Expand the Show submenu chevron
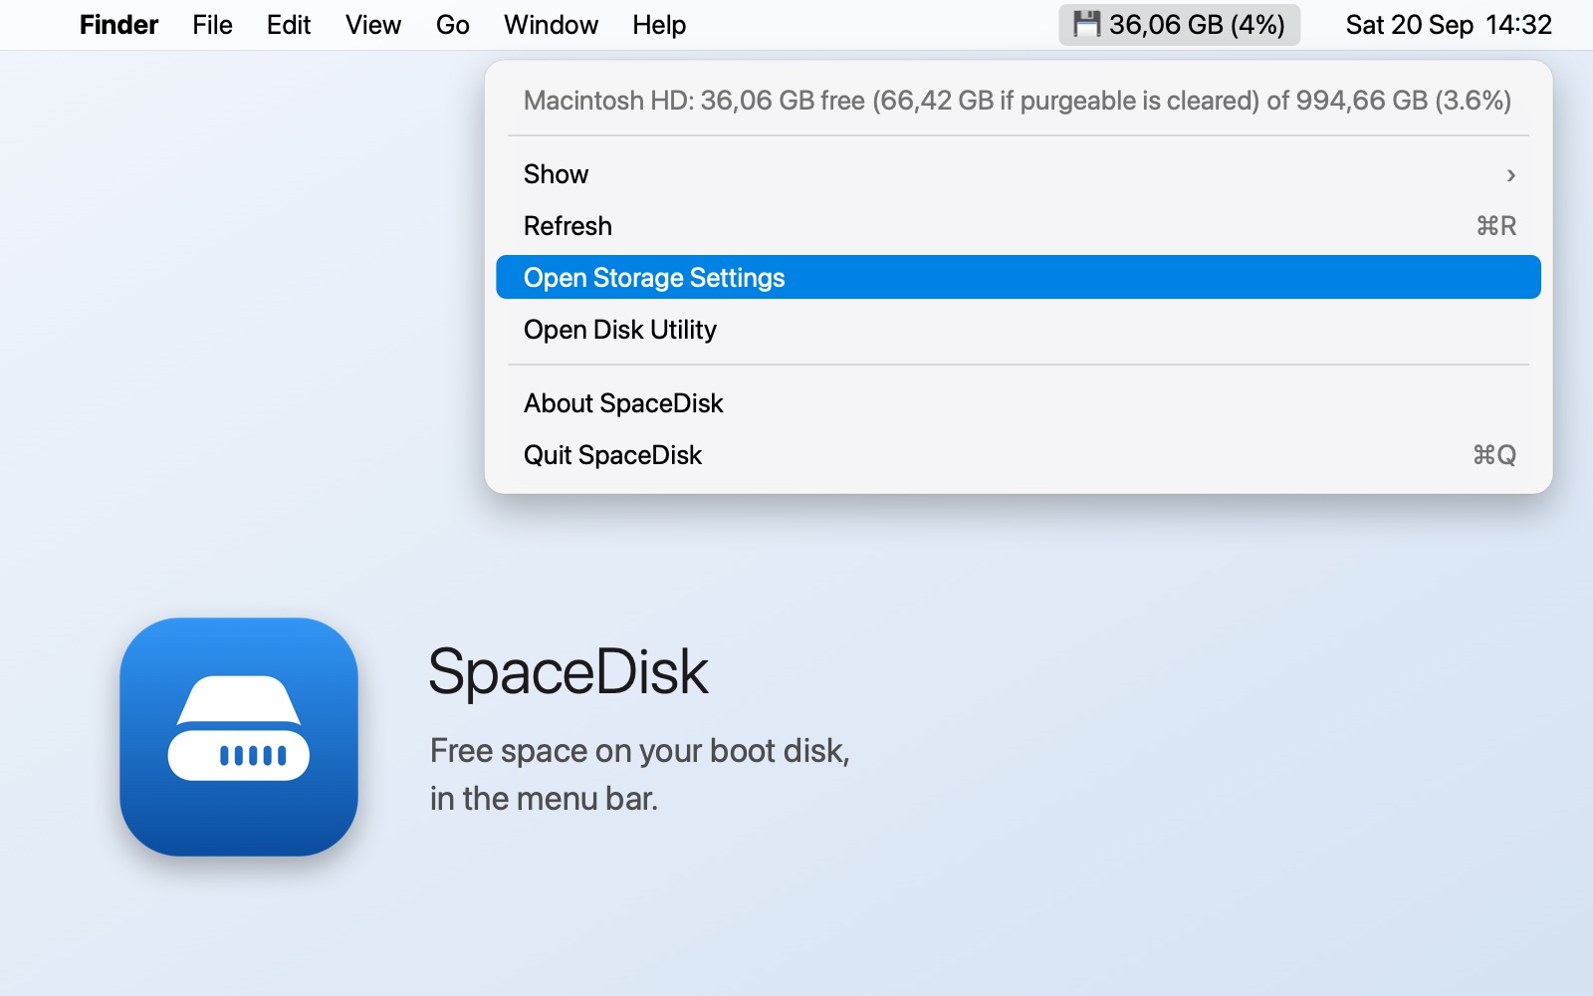 [1510, 175]
